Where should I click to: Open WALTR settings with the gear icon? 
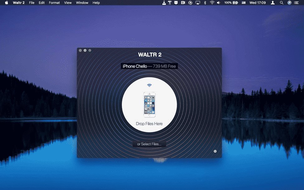[215, 151]
